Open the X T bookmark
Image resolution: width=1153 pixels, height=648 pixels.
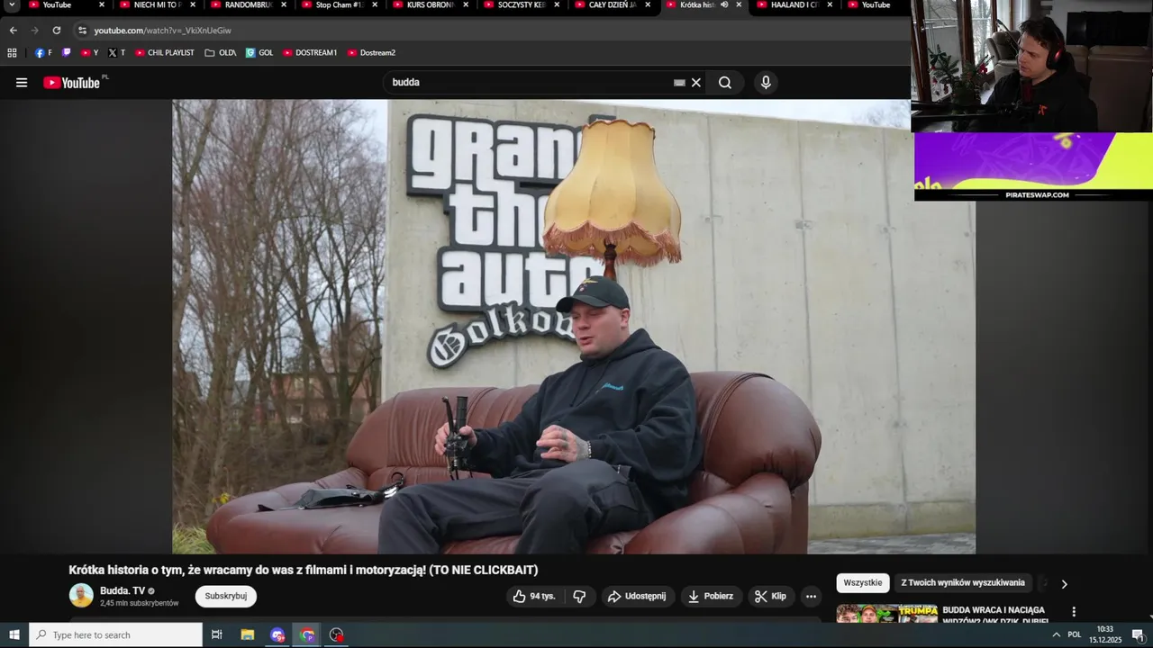[x=117, y=53]
